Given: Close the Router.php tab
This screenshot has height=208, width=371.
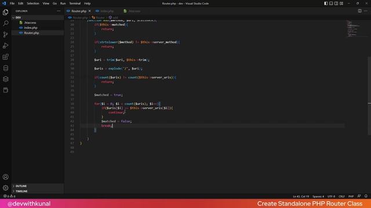Looking at the screenshot, I should [90, 11].
